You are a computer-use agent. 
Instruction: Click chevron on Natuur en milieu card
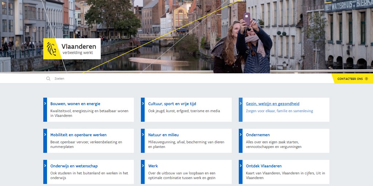pos(143,134)
